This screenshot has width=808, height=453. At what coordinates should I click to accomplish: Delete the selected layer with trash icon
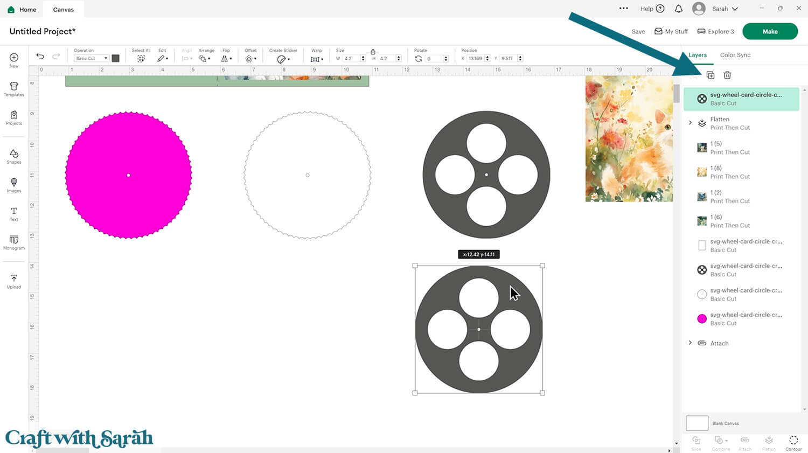(x=727, y=75)
